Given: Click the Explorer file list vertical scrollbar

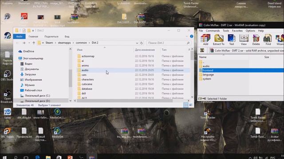Looking at the screenshot, I should point(192,56).
